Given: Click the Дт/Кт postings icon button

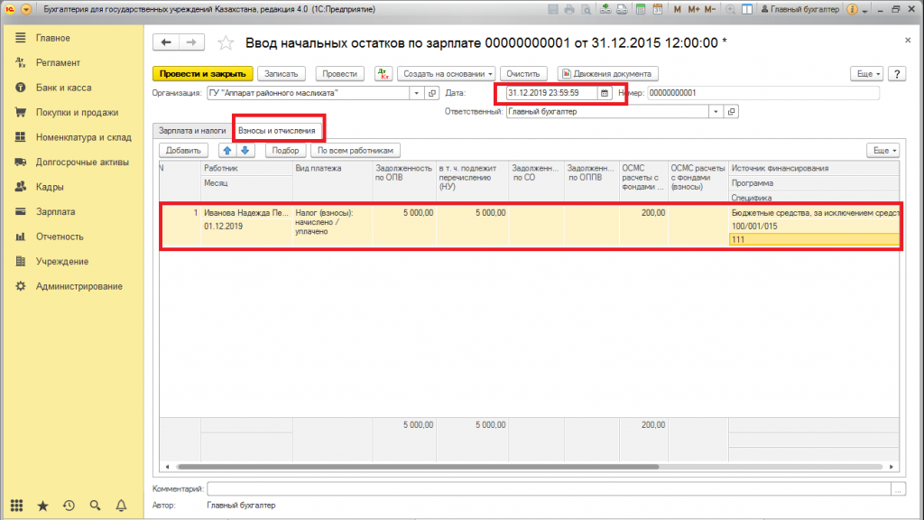Looking at the screenshot, I should pyautogui.click(x=383, y=73).
